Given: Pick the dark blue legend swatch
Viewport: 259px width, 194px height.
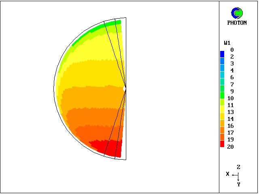Looking at the screenshot, I should pyautogui.click(x=222, y=54).
